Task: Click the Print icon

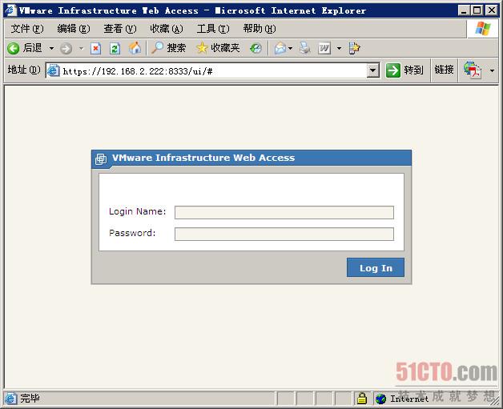Action: coord(304,48)
